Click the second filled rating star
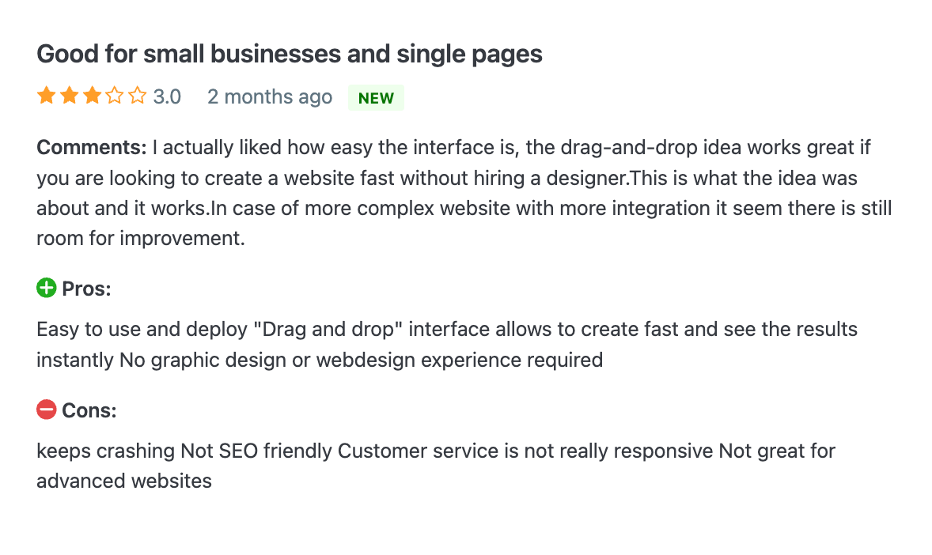 point(69,96)
